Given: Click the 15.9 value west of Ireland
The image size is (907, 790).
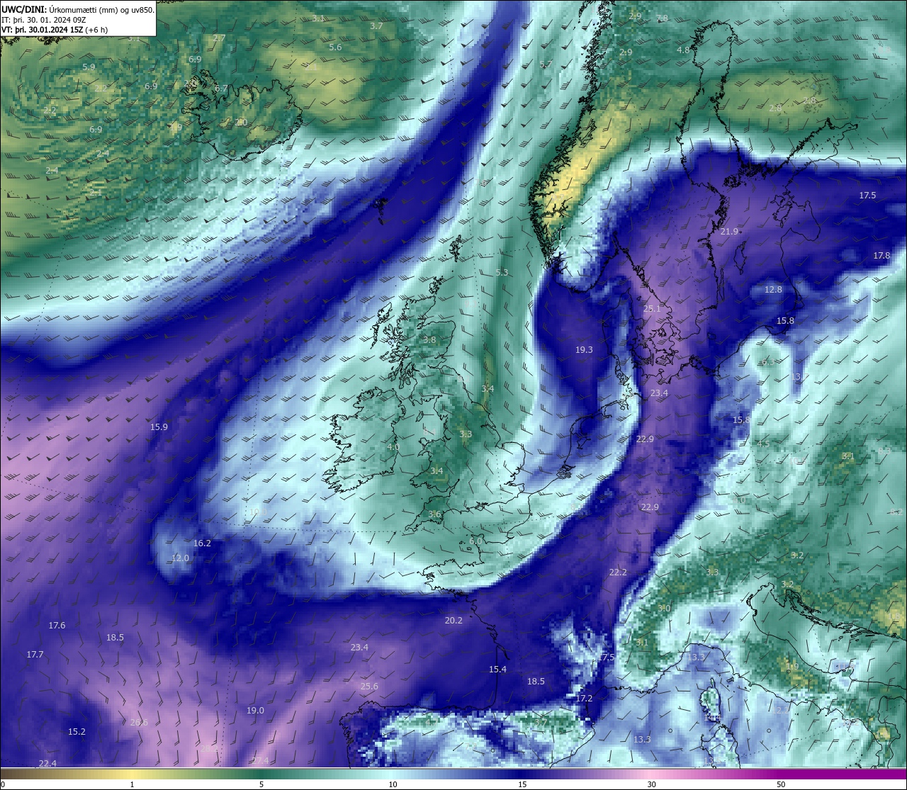Looking at the screenshot, I should tap(159, 427).
